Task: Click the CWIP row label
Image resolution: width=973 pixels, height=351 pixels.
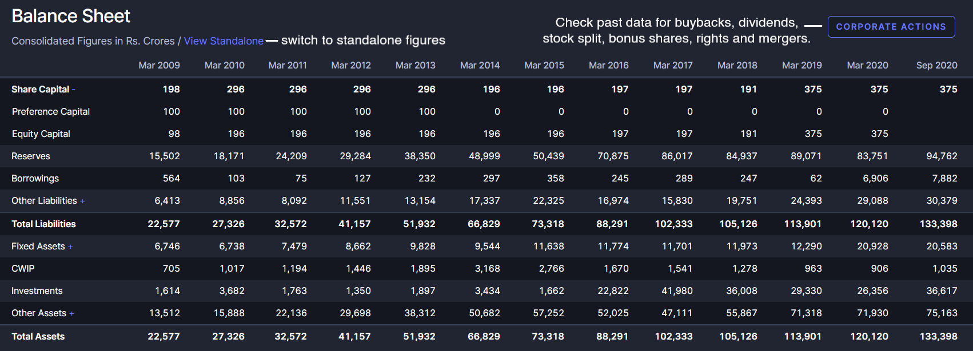Action: (23, 268)
